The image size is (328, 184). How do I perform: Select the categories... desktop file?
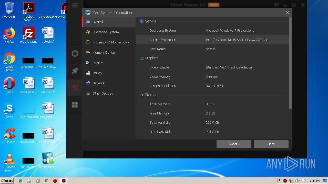28,63
